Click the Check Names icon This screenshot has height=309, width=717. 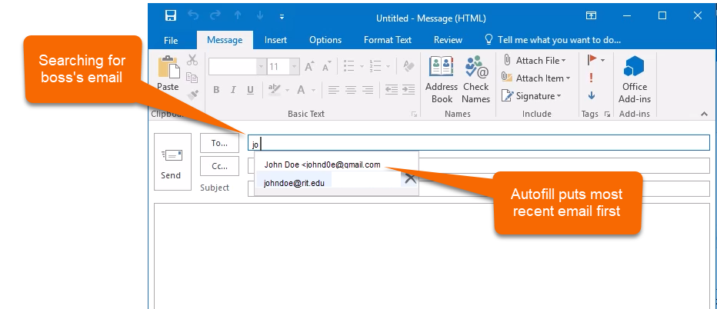pos(475,78)
